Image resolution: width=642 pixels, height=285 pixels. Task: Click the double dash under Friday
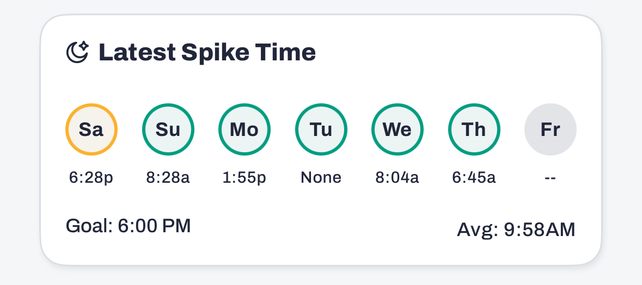551,178
